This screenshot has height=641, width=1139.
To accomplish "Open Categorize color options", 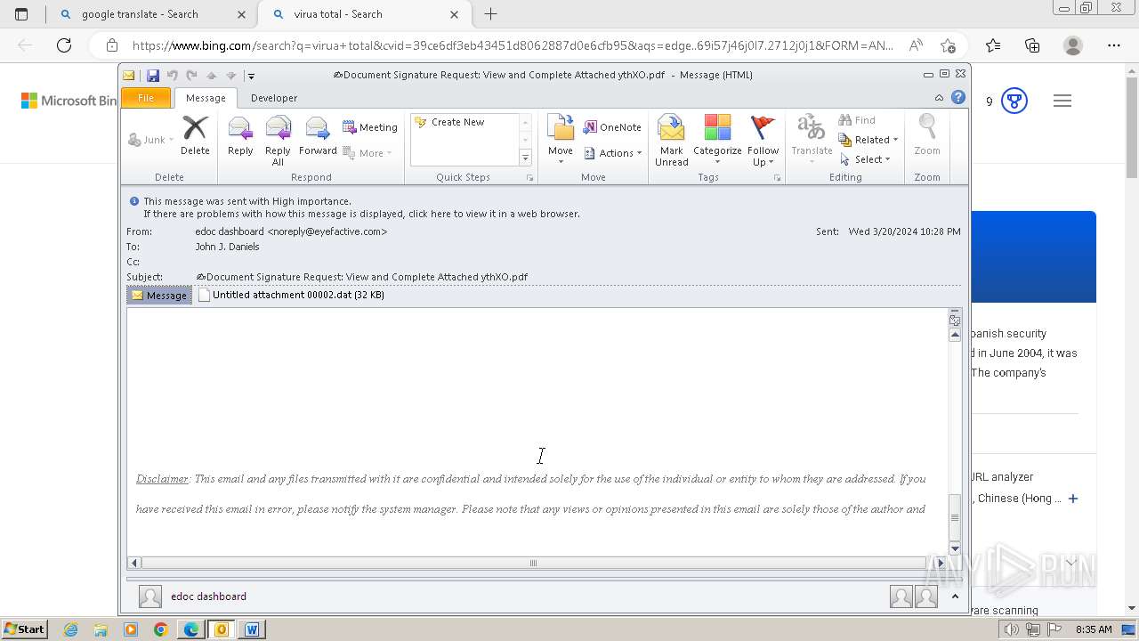I will [x=717, y=141].
